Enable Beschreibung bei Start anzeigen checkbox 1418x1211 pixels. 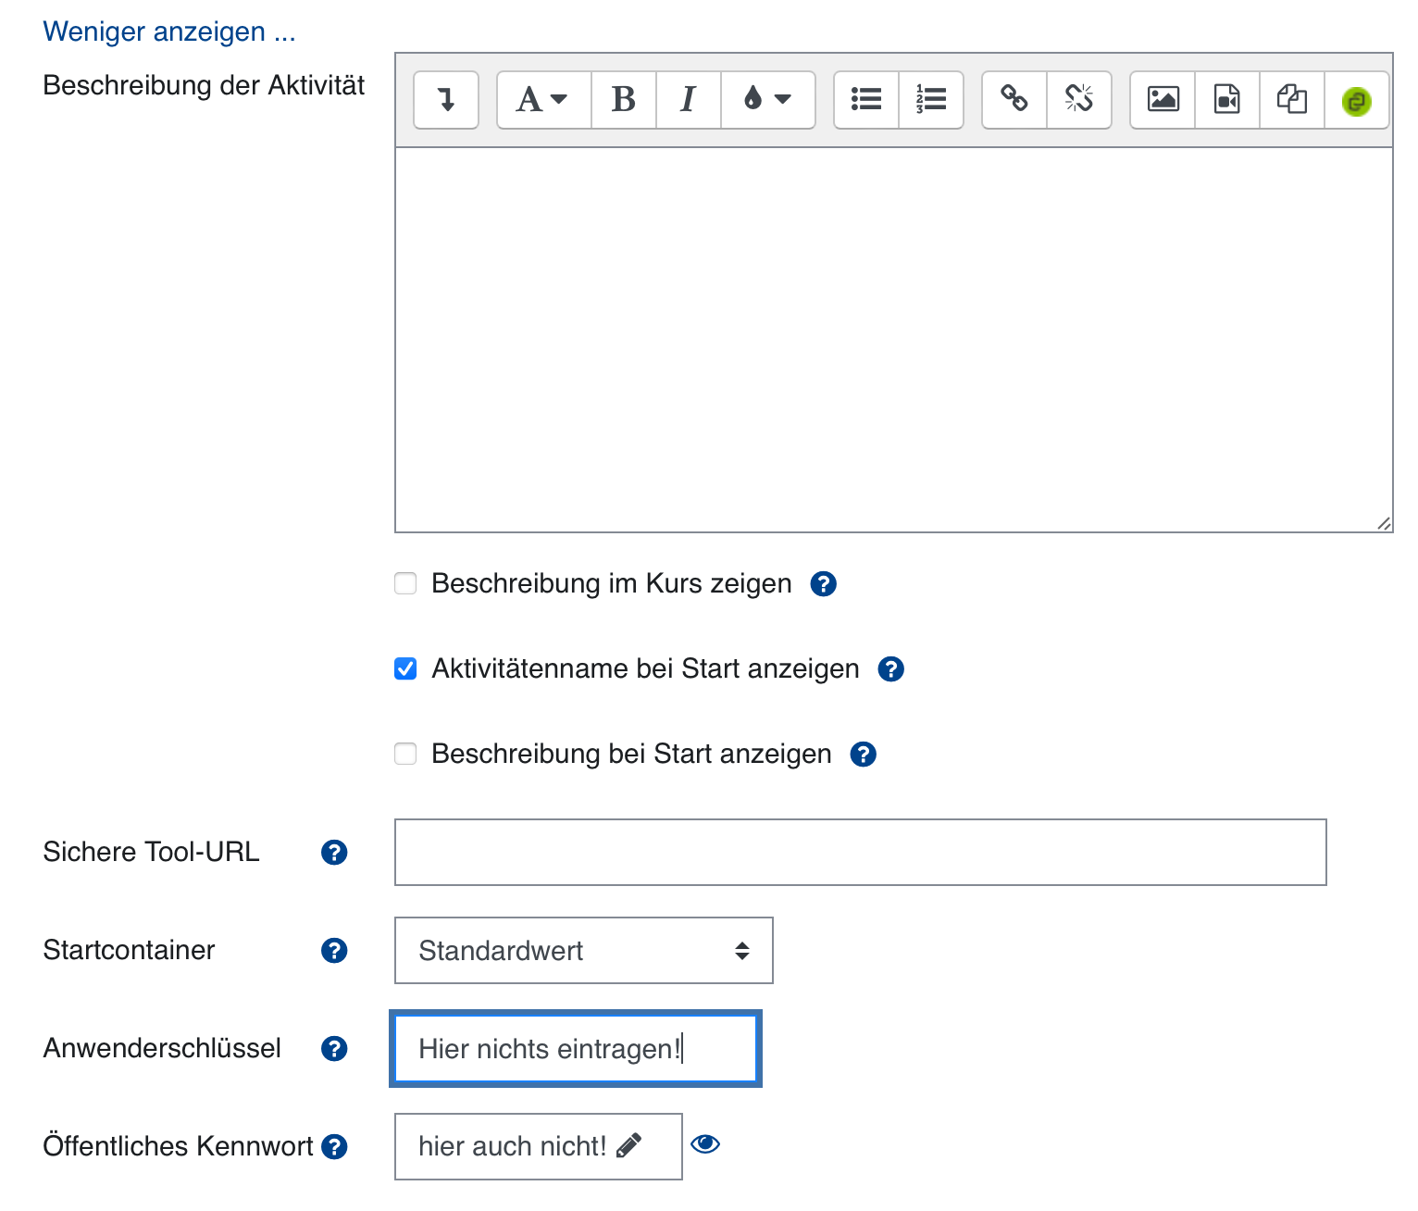point(405,754)
